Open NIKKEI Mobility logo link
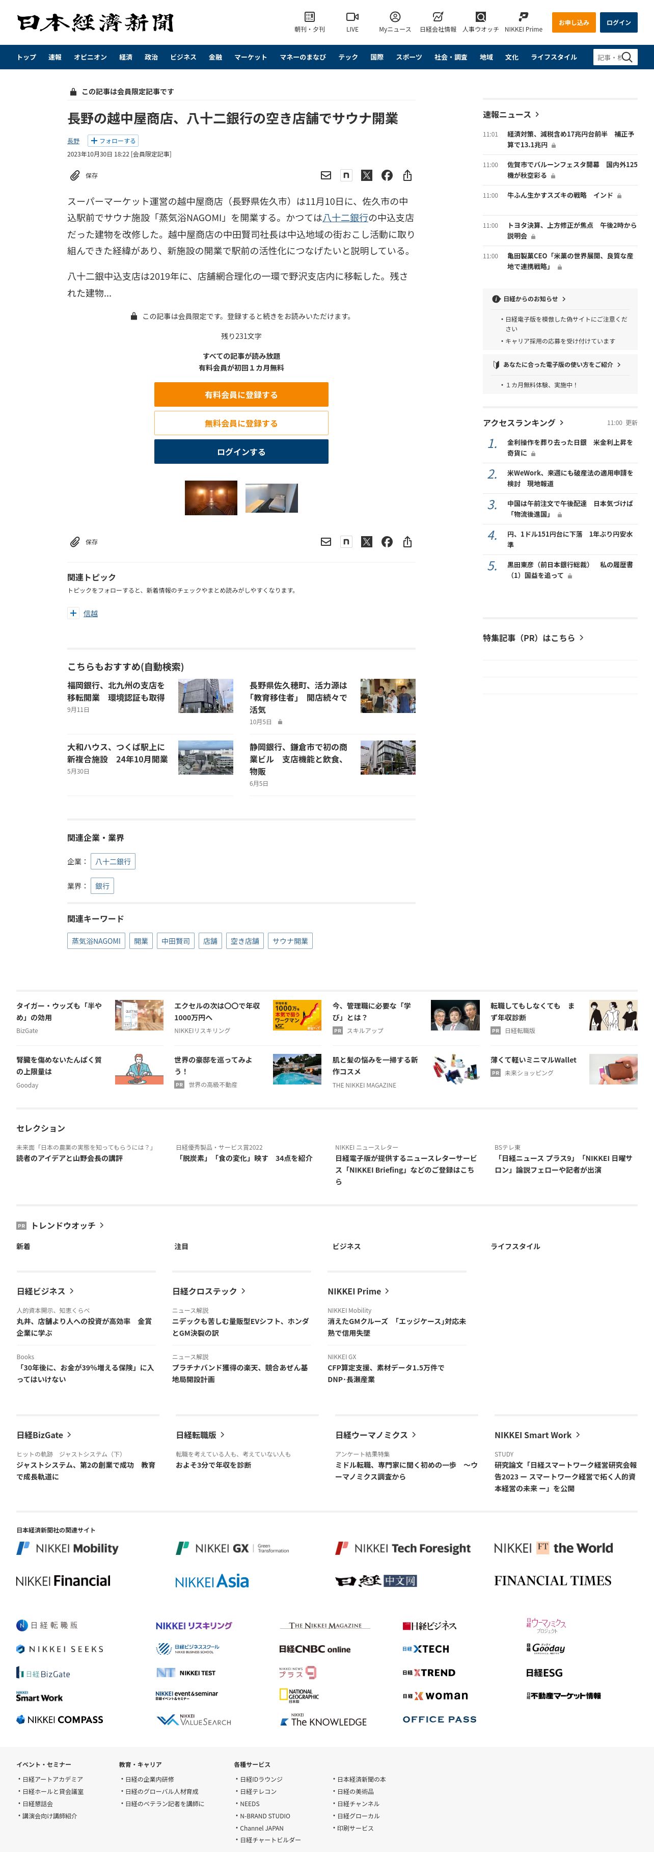This screenshot has height=1852, width=654. click(x=68, y=1548)
